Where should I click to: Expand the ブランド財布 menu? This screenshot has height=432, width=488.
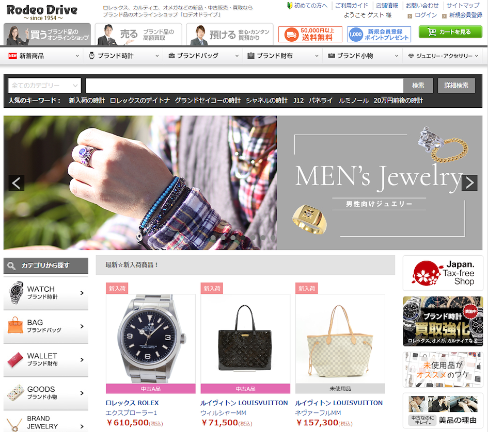pyautogui.click(x=282, y=56)
